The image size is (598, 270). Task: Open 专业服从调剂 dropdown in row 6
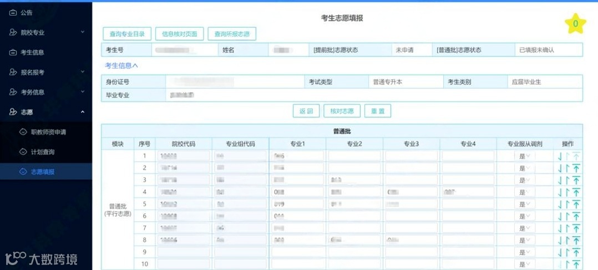525,216
